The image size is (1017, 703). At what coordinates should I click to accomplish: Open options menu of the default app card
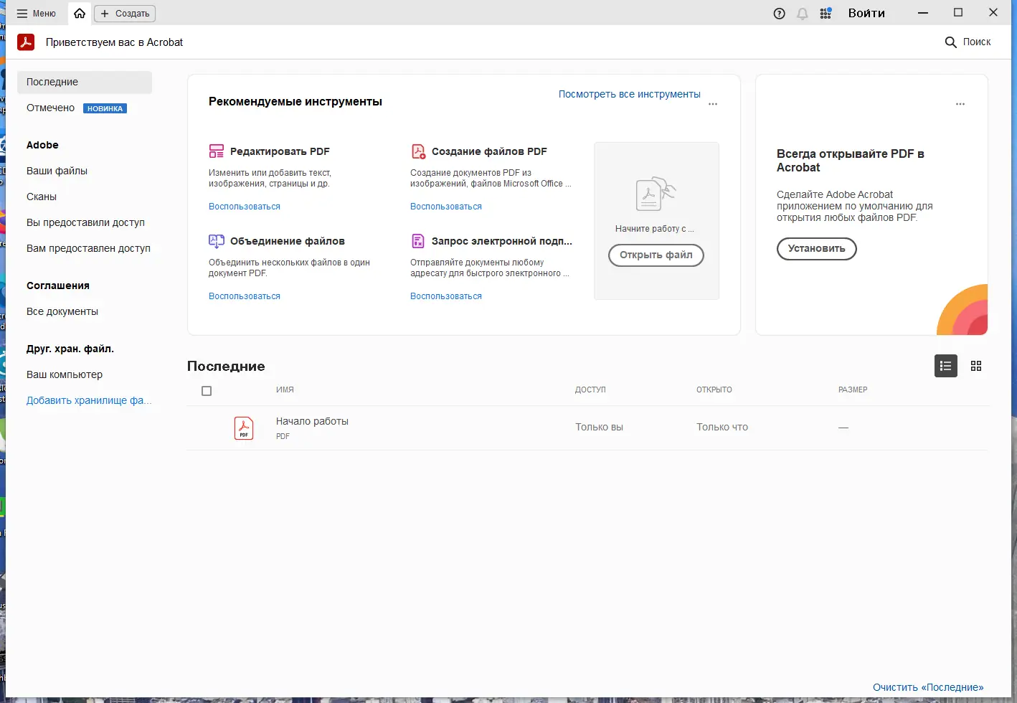960,104
